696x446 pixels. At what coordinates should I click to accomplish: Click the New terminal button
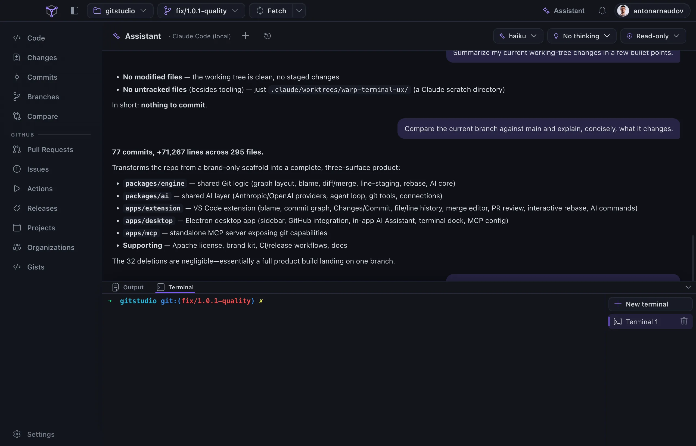tap(650, 304)
